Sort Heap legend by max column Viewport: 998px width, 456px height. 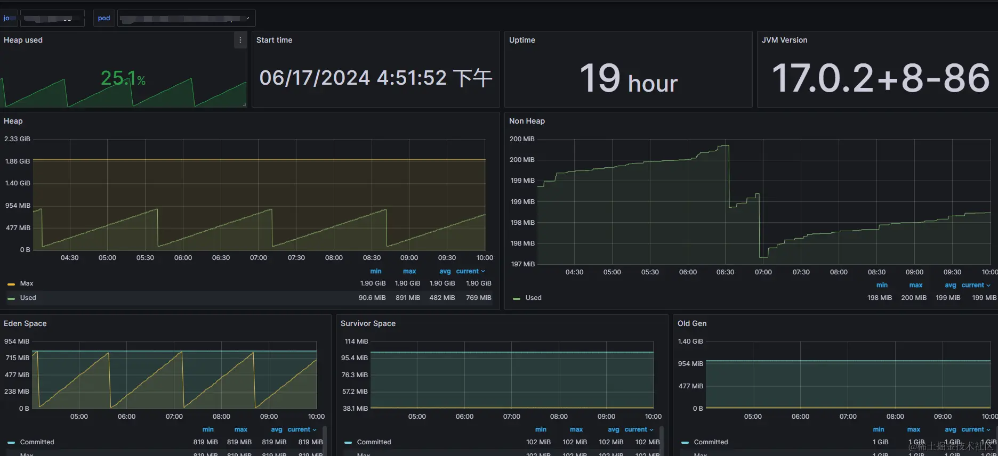(409, 271)
